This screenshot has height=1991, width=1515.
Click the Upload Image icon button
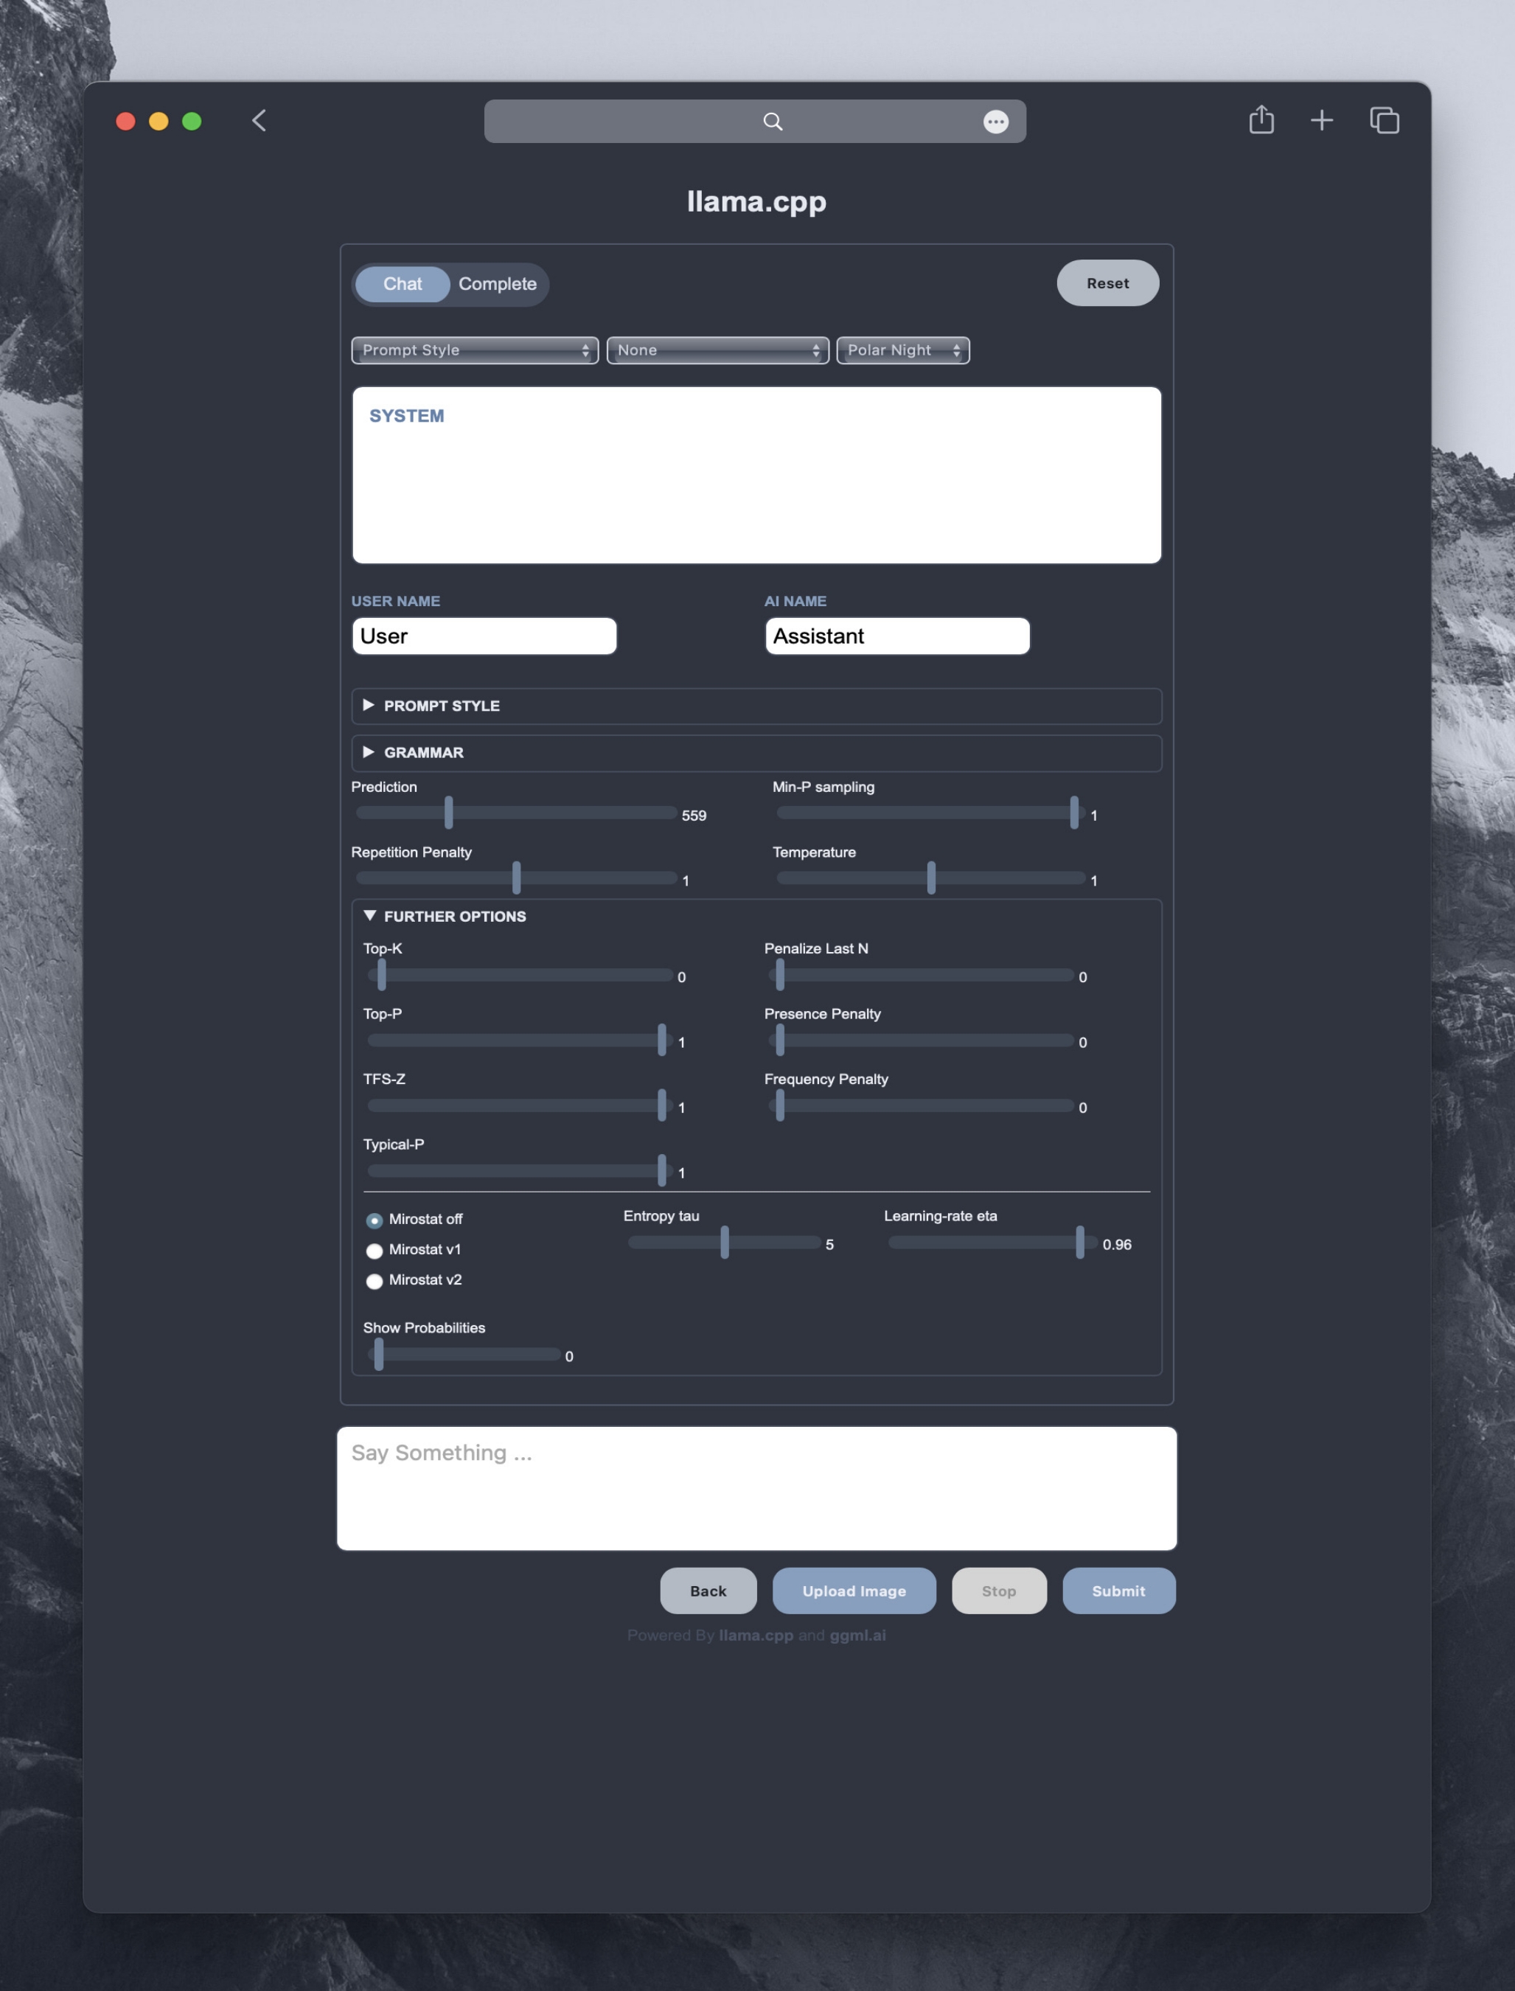[x=853, y=1588]
